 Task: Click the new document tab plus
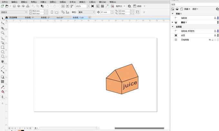coord(90,17)
